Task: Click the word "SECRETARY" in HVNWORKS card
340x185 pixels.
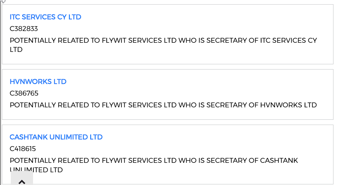Action: (x=228, y=105)
